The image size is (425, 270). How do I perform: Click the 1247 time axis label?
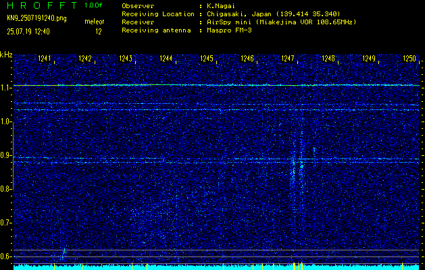click(x=288, y=58)
